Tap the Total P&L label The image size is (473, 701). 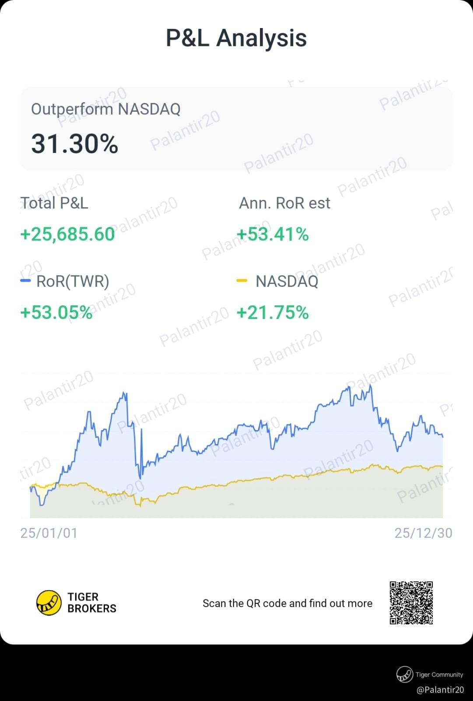54,203
